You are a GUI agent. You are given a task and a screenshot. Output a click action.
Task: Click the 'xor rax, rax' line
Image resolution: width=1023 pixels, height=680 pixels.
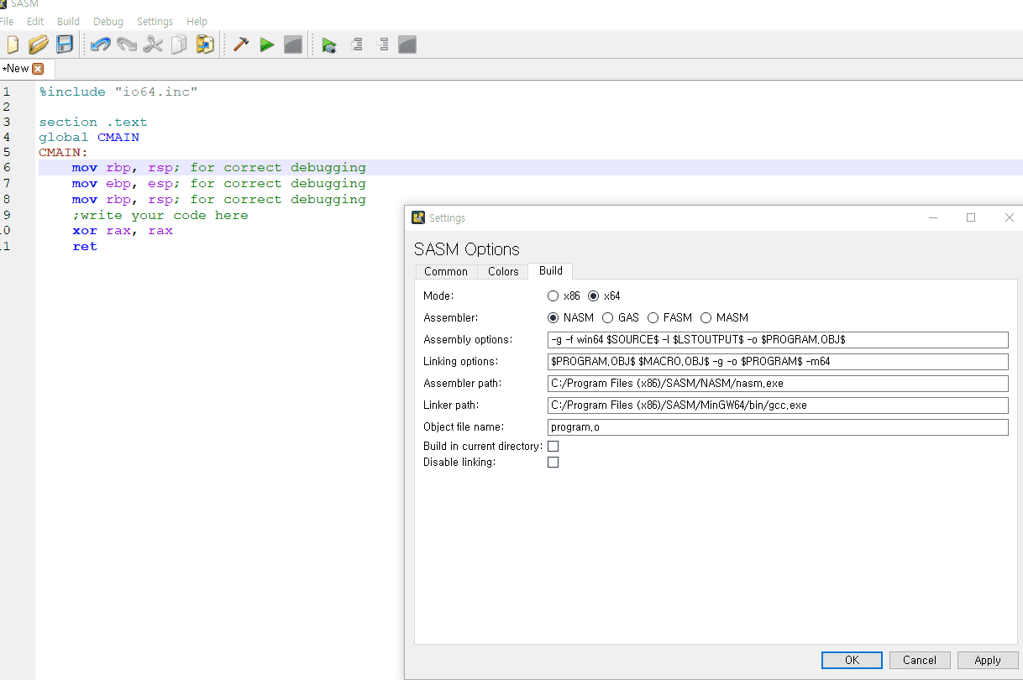[x=123, y=230]
